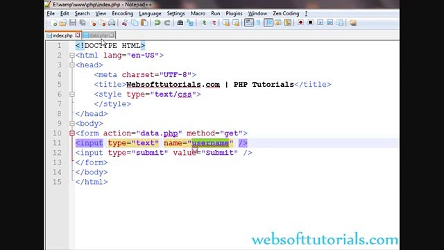Close the data.php tab
Image resolution: width=444 pixels, height=250 pixels.
point(112,35)
